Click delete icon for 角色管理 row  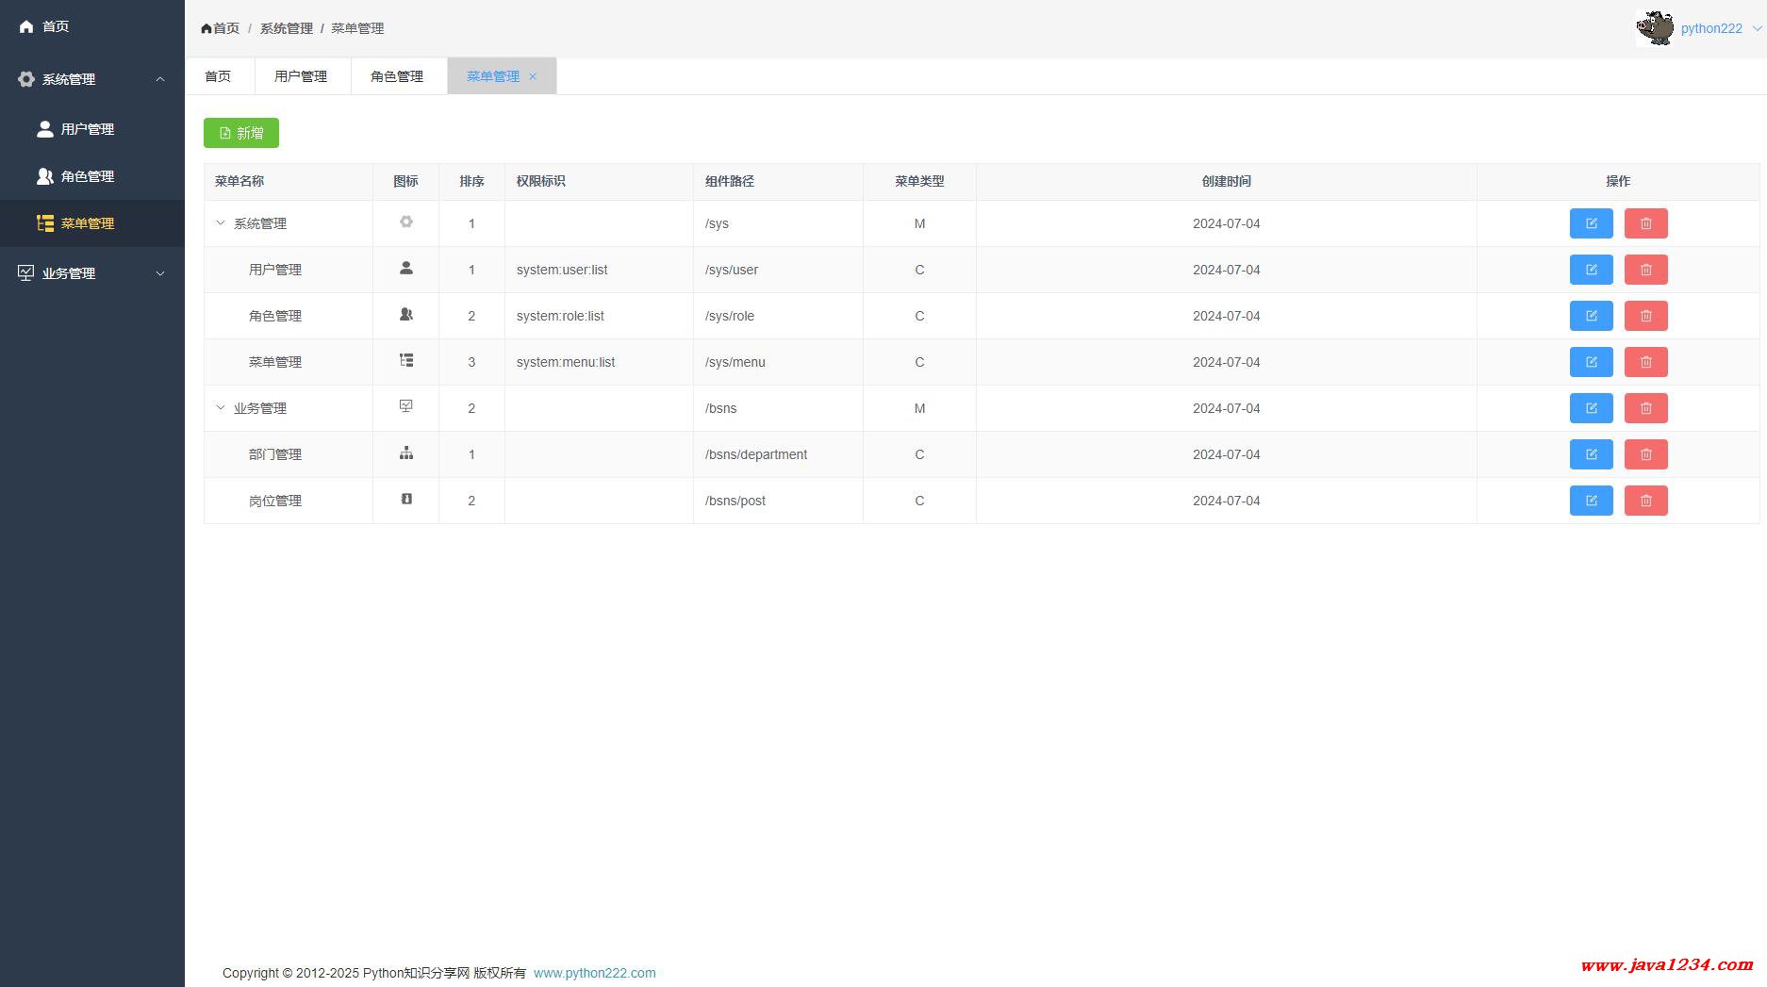point(1645,316)
